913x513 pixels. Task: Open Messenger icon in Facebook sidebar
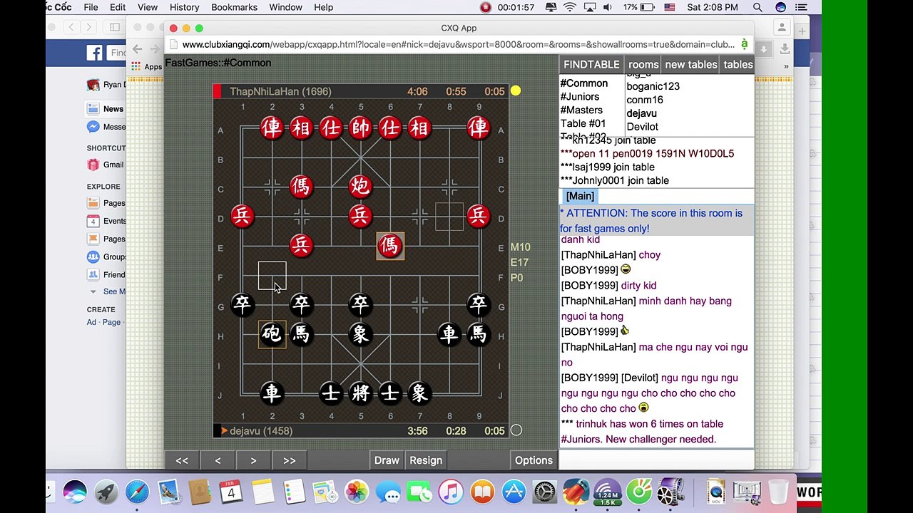tap(93, 127)
